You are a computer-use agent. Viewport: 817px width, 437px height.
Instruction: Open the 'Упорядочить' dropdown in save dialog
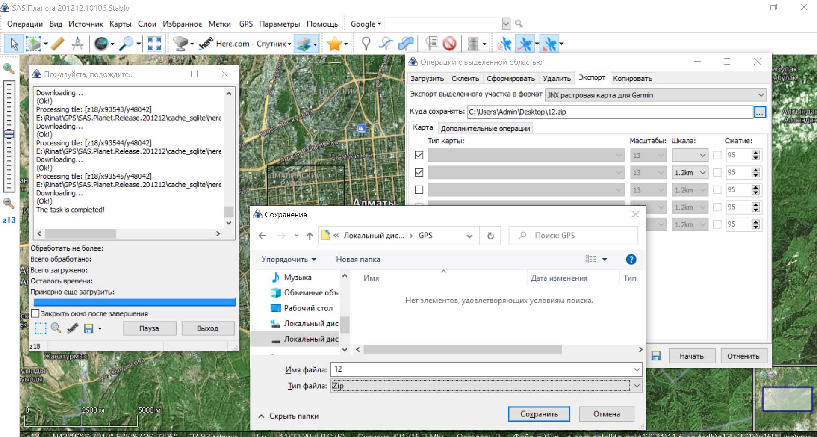point(289,259)
